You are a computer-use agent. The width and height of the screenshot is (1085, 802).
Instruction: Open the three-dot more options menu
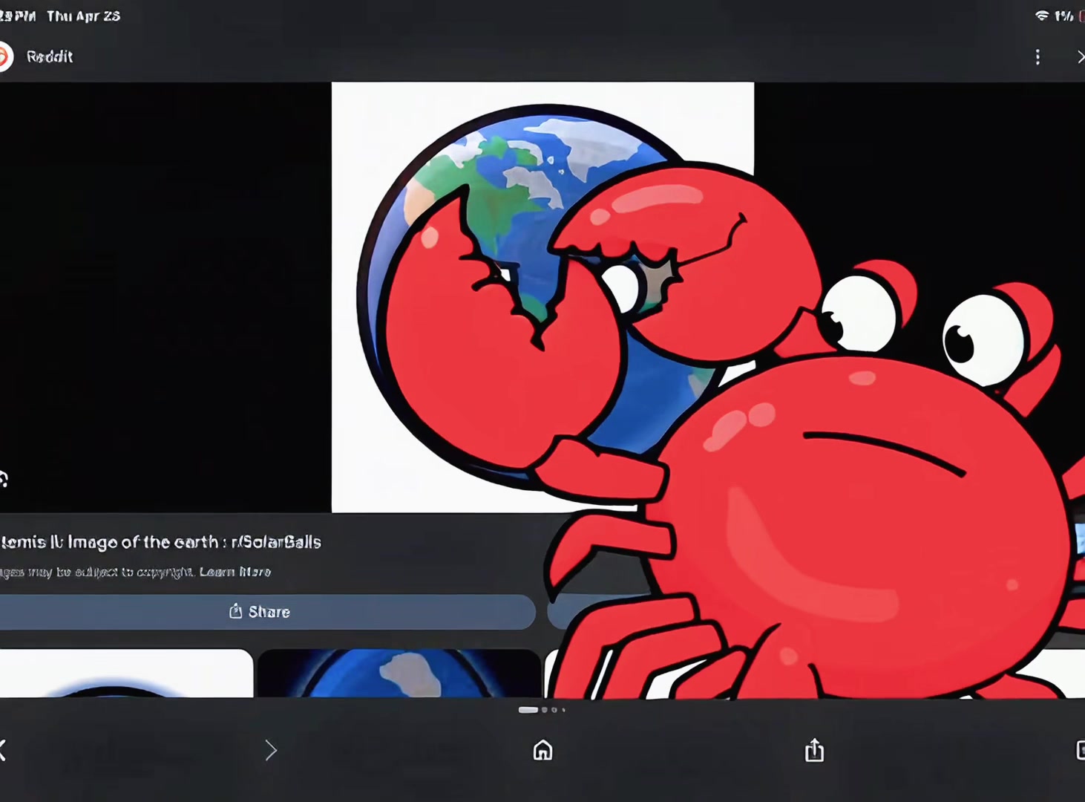(1038, 57)
